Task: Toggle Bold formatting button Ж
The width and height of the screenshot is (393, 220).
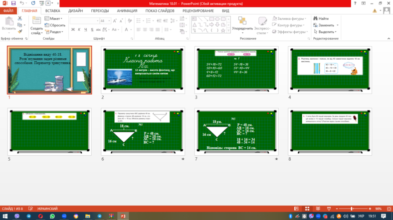Action: coord(73,29)
